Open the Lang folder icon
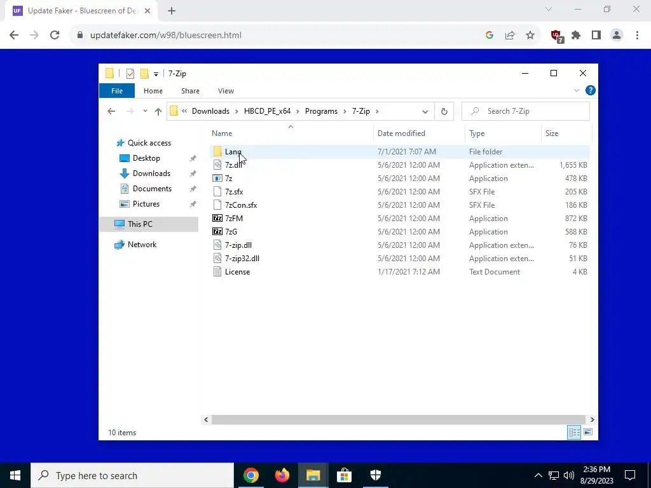This screenshot has height=488, width=651. click(217, 151)
